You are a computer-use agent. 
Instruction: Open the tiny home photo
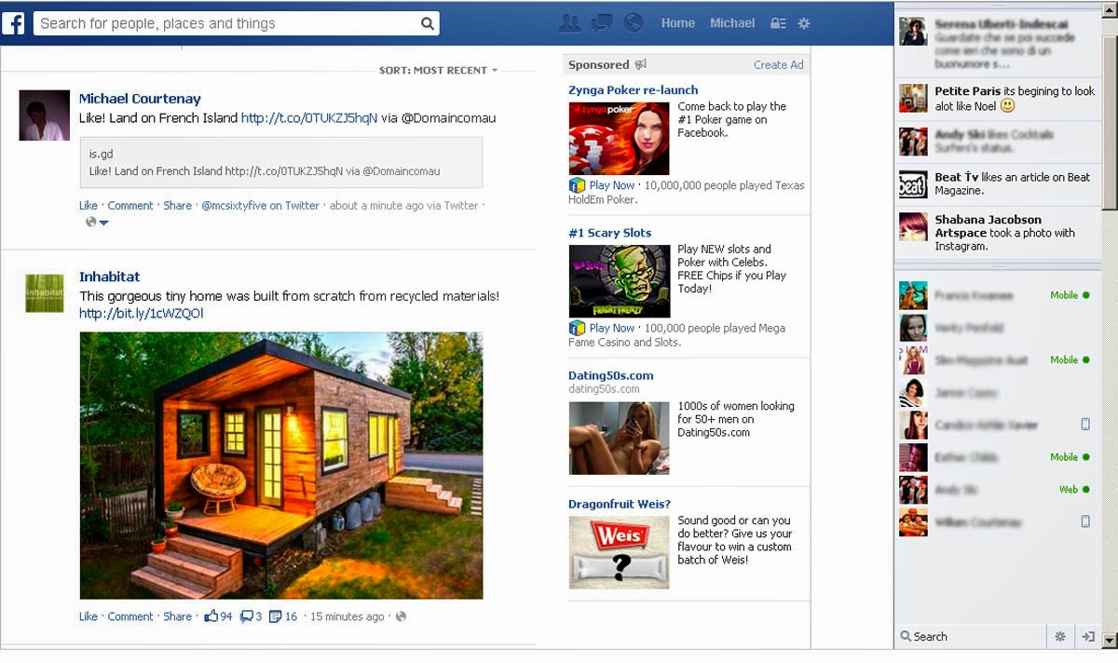point(281,466)
